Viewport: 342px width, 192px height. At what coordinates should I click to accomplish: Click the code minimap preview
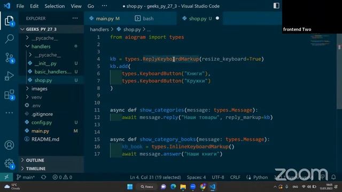[320, 40]
